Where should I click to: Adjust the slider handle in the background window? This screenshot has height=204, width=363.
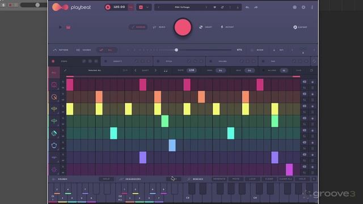[37, 5]
